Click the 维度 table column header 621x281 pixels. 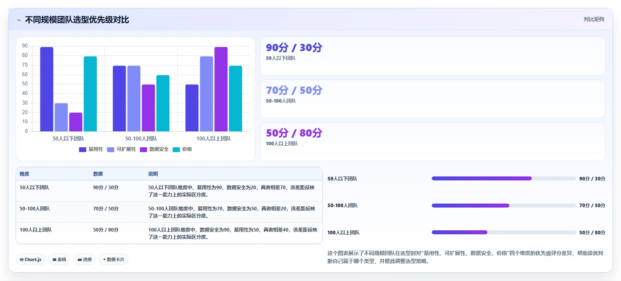24,174
